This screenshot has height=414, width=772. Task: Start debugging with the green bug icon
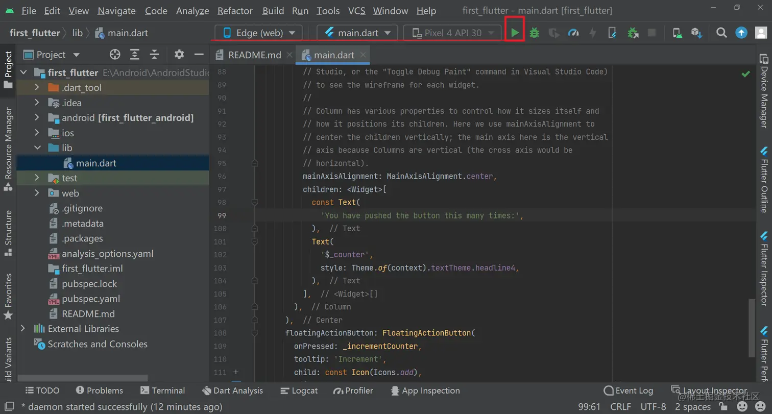pyautogui.click(x=535, y=33)
